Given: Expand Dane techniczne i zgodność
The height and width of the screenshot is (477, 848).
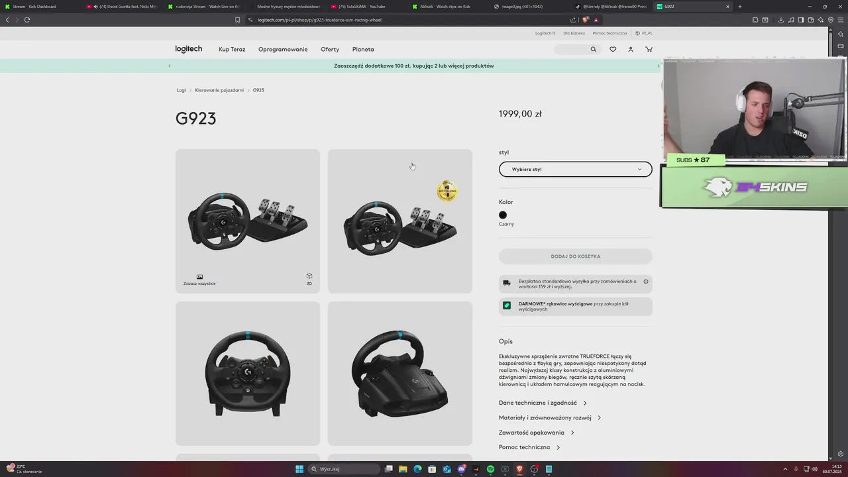Looking at the screenshot, I should pos(543,403).
